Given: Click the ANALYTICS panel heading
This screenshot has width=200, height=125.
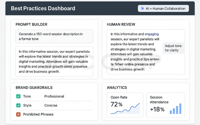Looking at the screenshot, I should 117,87.
